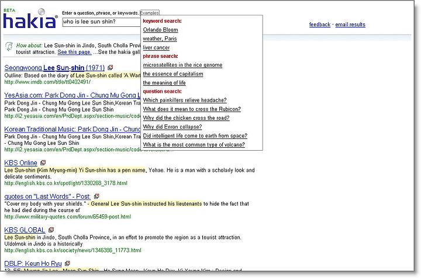Select 'Did intelligent life come to earth from space?'
The height and width of the screenshot is (278, 421).
[x=195, y=135]
